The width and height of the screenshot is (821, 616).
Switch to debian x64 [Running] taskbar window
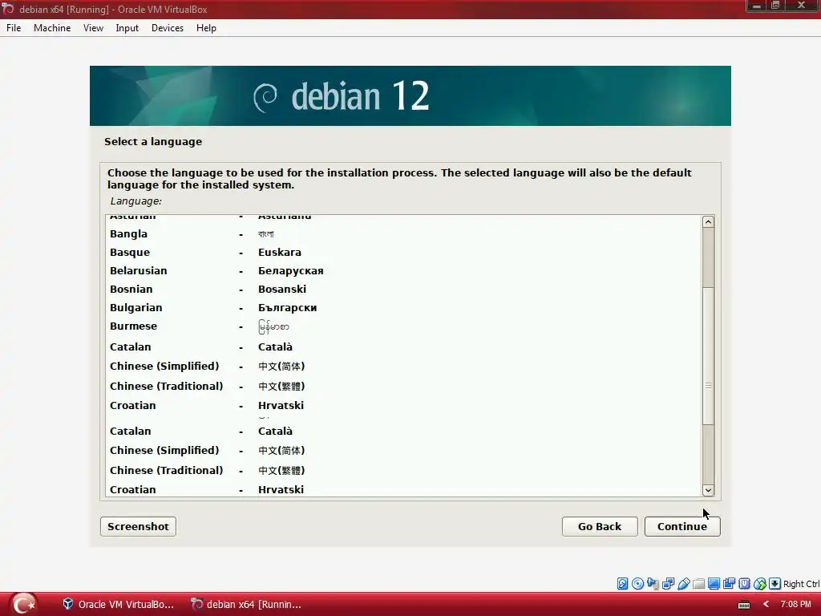pyautogui.click(x=246, y=604)
